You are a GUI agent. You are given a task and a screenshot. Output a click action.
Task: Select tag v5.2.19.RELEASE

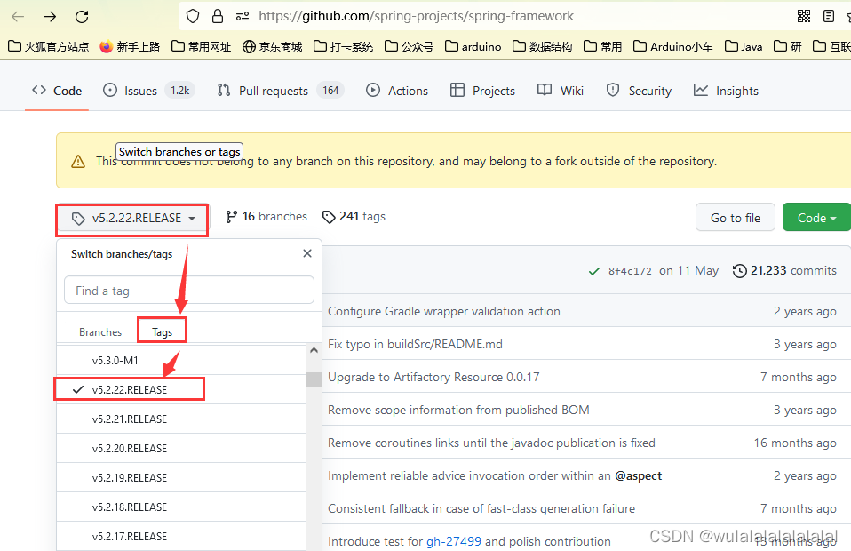181,478
